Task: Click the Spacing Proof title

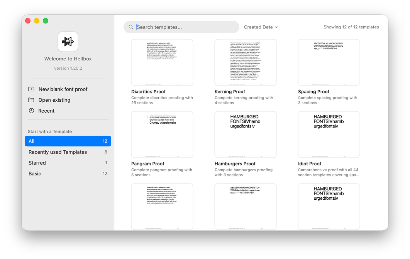Action: [x=314, y=92]
